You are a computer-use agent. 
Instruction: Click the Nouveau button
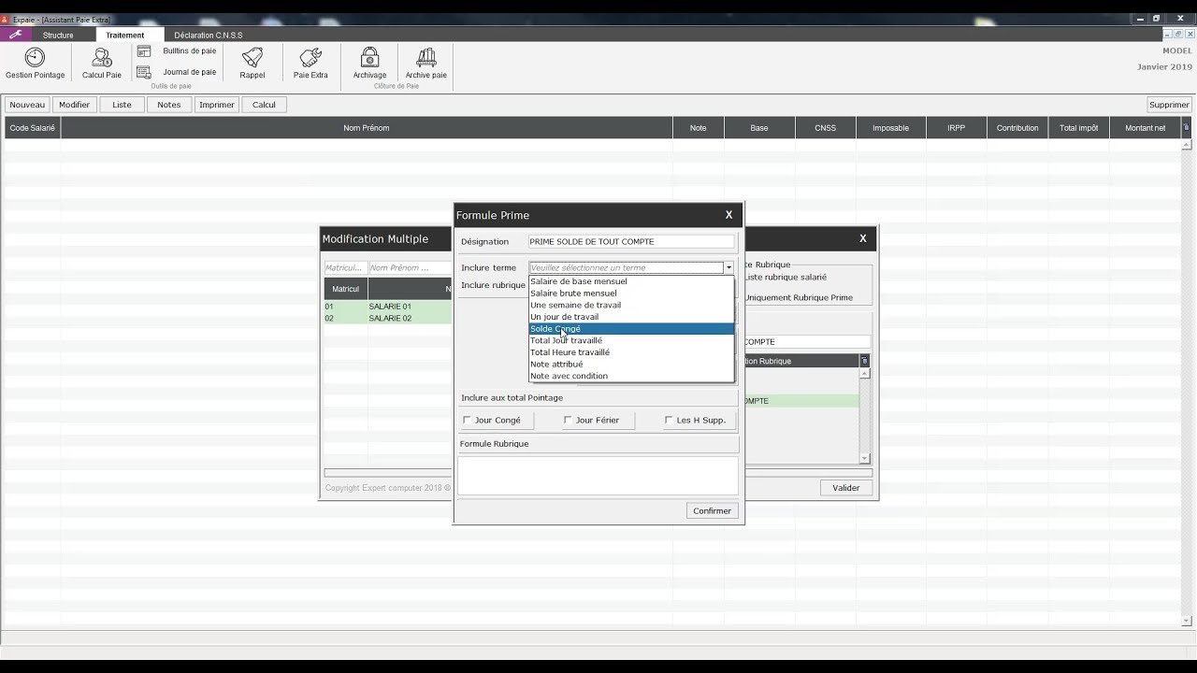click(x=27, y=105)
